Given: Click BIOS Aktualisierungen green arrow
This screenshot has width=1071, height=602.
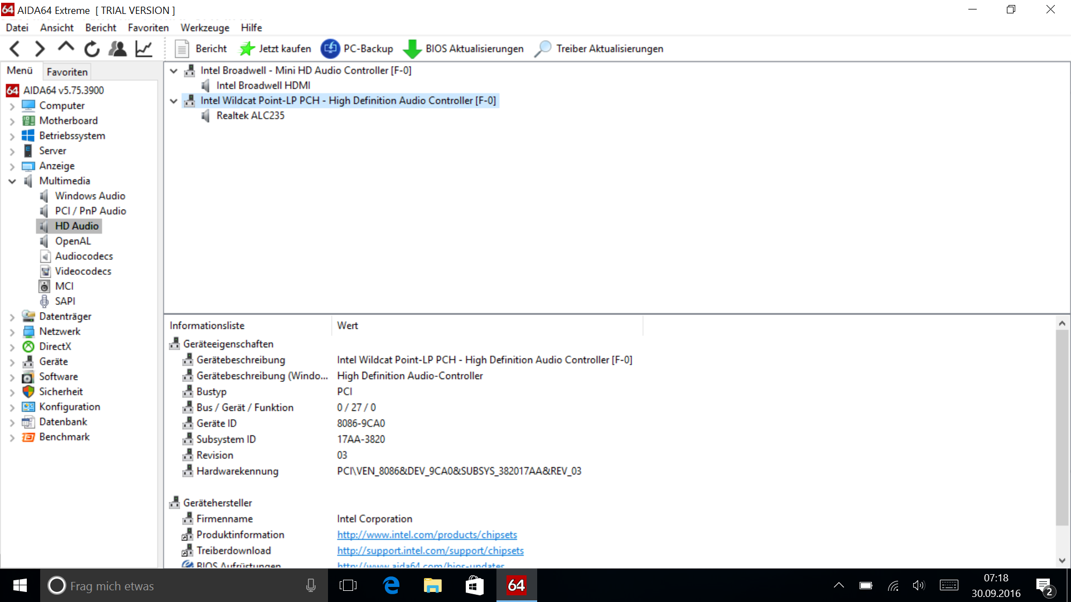Looking at the screenshot, I should click(412, 49).
